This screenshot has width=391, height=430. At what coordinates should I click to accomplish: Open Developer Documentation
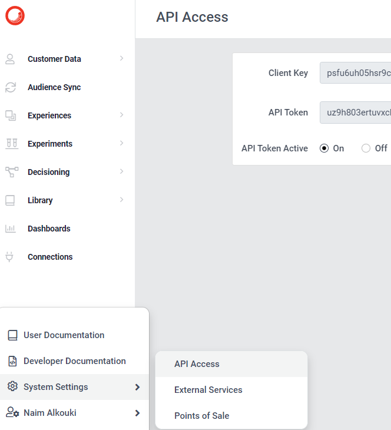point(74,361)
